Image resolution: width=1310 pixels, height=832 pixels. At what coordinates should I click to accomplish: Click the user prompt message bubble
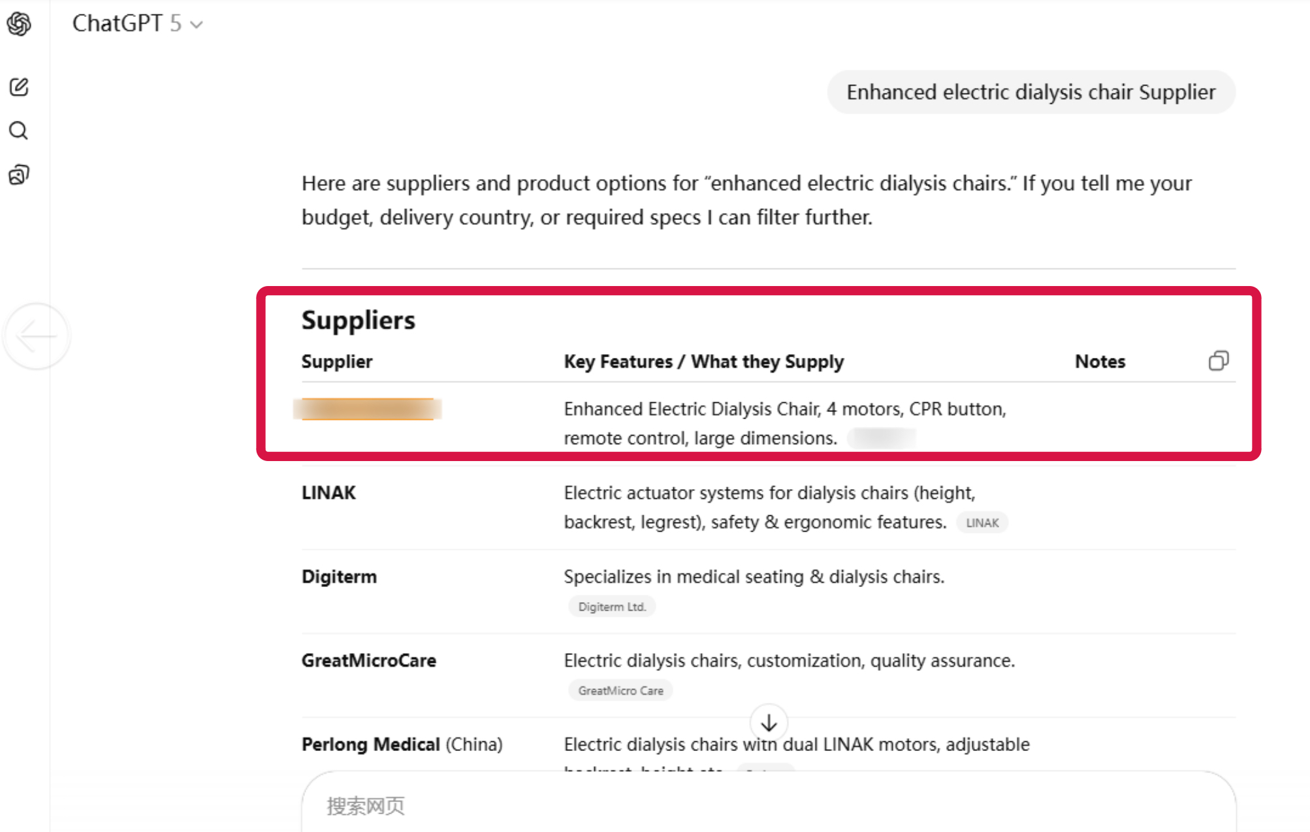click(x=1030, y=92)
